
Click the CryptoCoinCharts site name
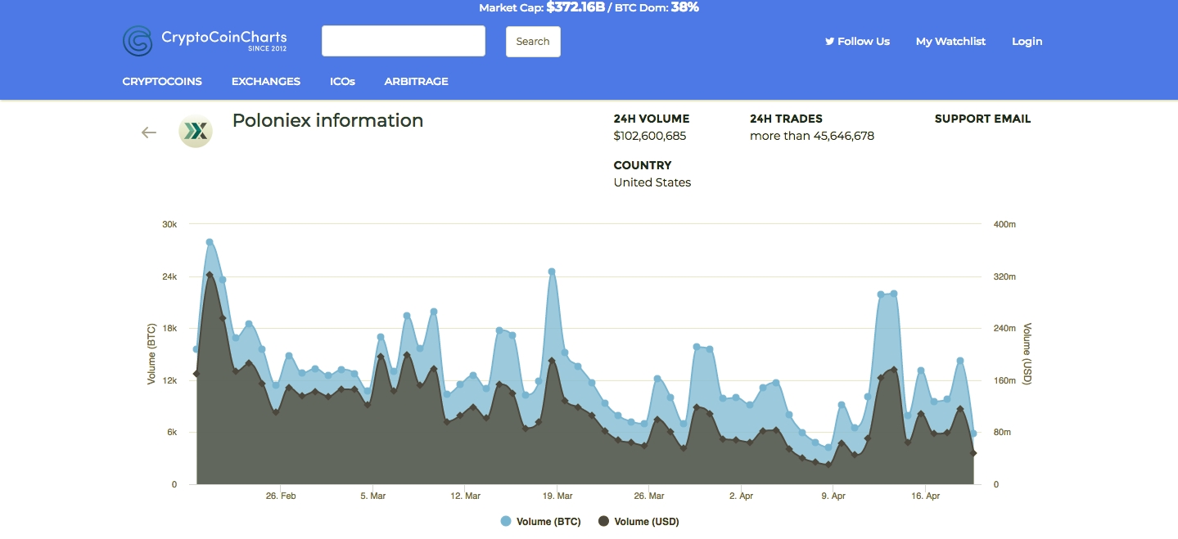[x=224, y=37]
